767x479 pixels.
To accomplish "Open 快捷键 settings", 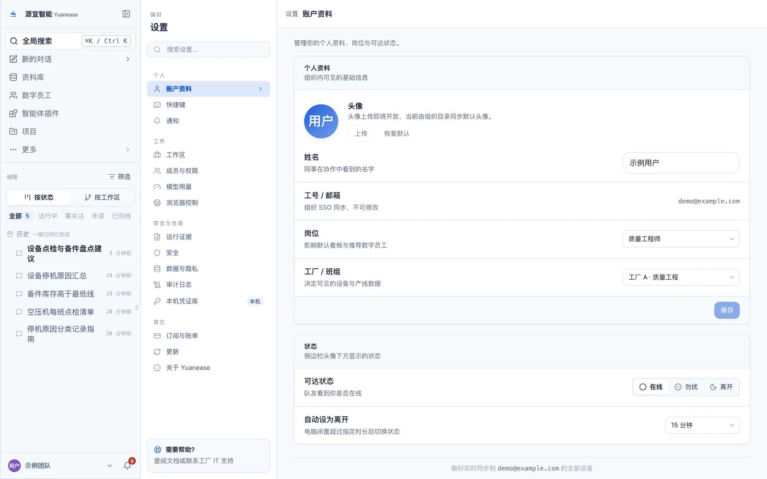I will (x=209, y=105).
